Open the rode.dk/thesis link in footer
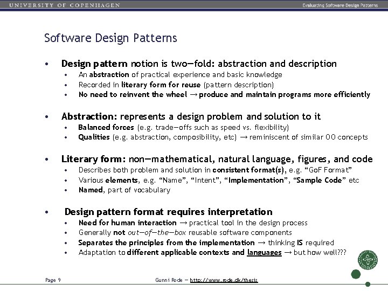 click(x=224, y=280)
